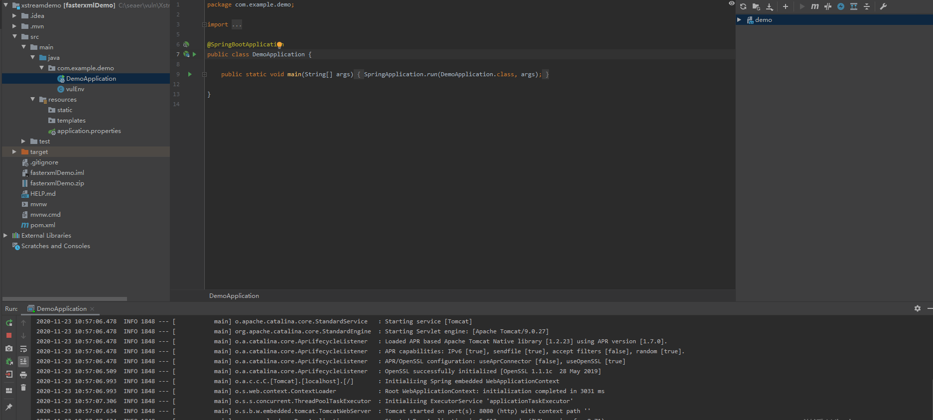Rerun DemoApplication with the green rerun icon

point(9,323)
